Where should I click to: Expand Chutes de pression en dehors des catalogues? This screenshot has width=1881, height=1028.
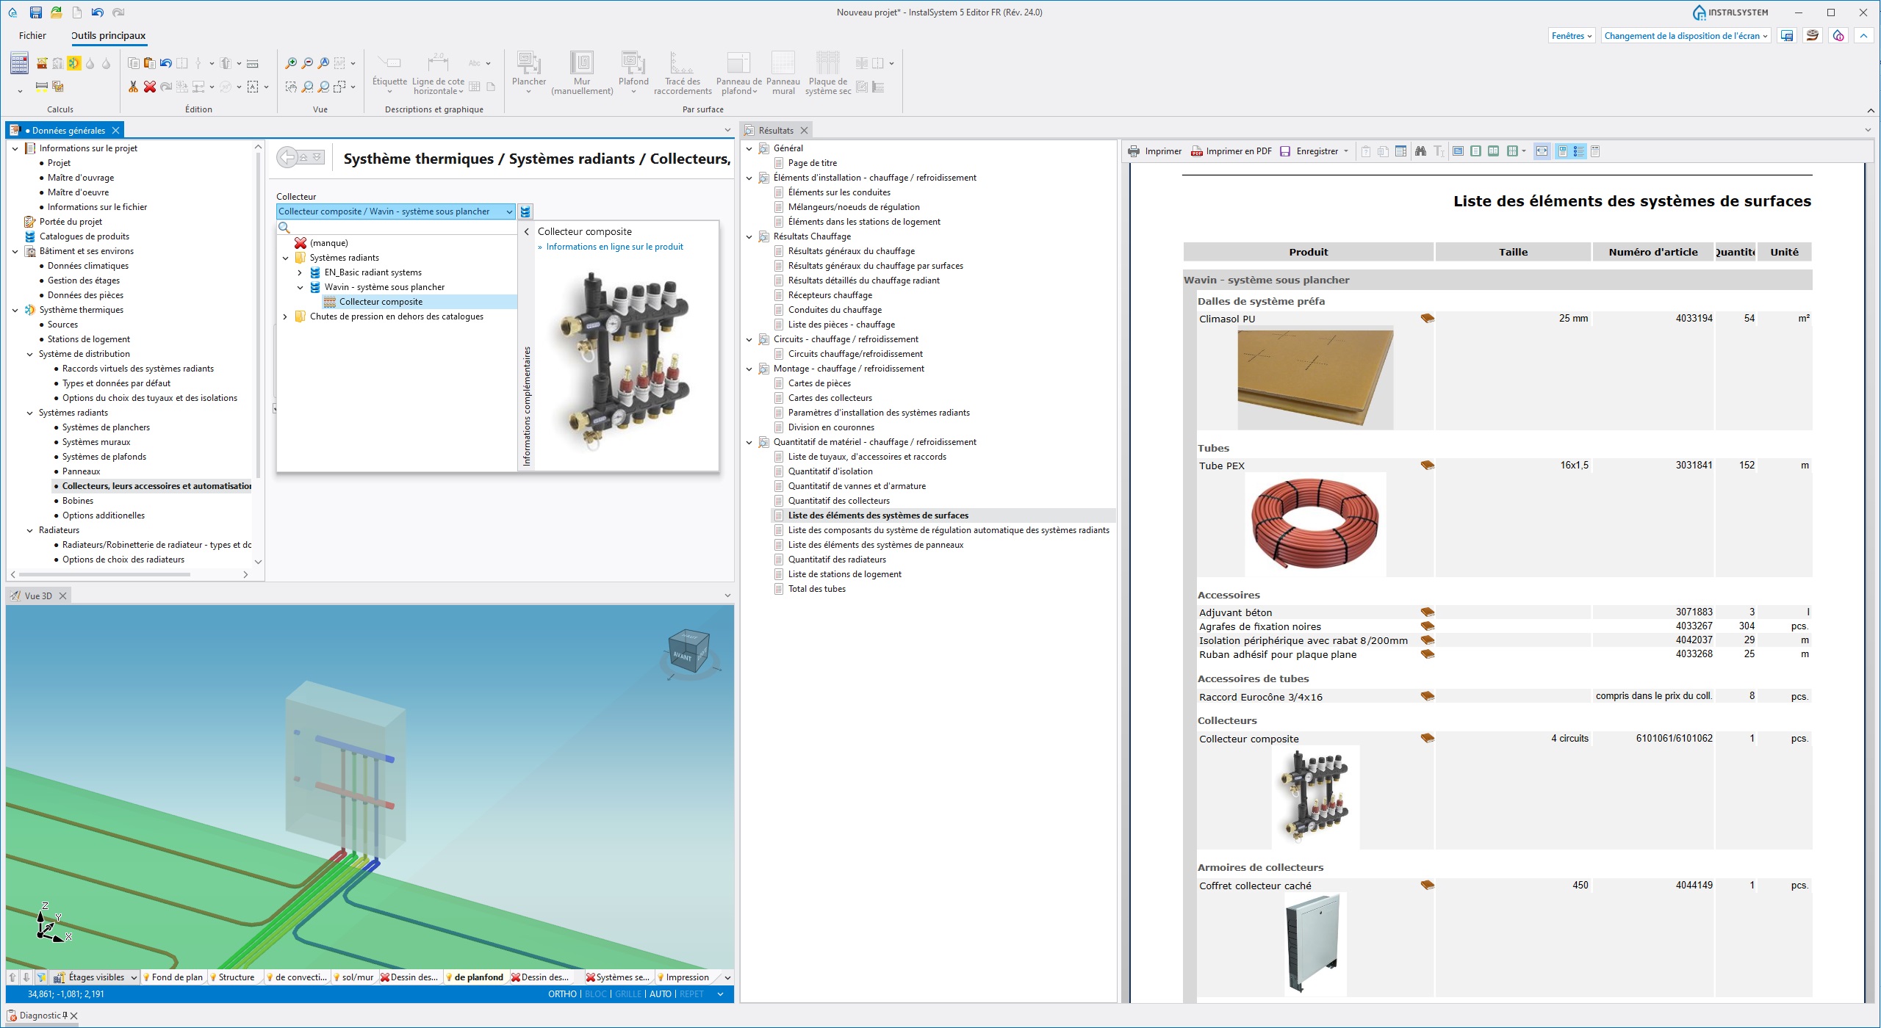pyautogui.click(x=285, y=316)
